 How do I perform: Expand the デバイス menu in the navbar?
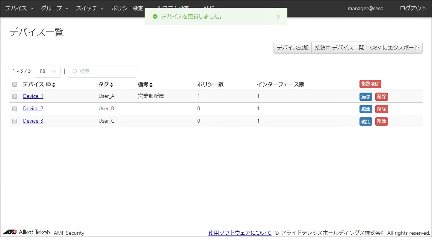click(19, 8)
